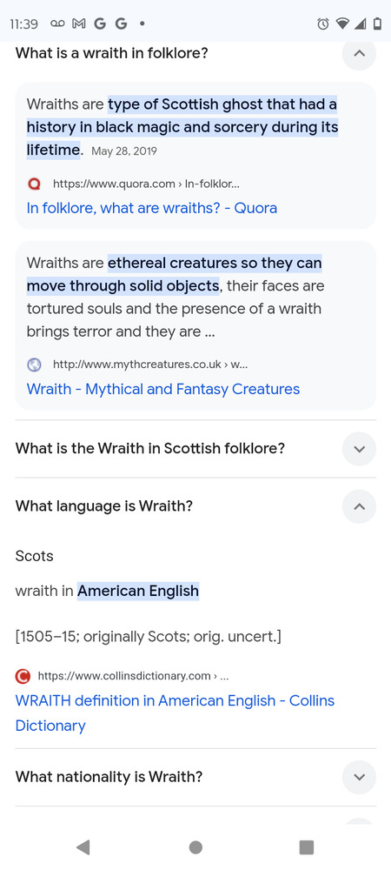Collapse the 'What is a wraith in folklore?' question

click(x=359, y=54)
